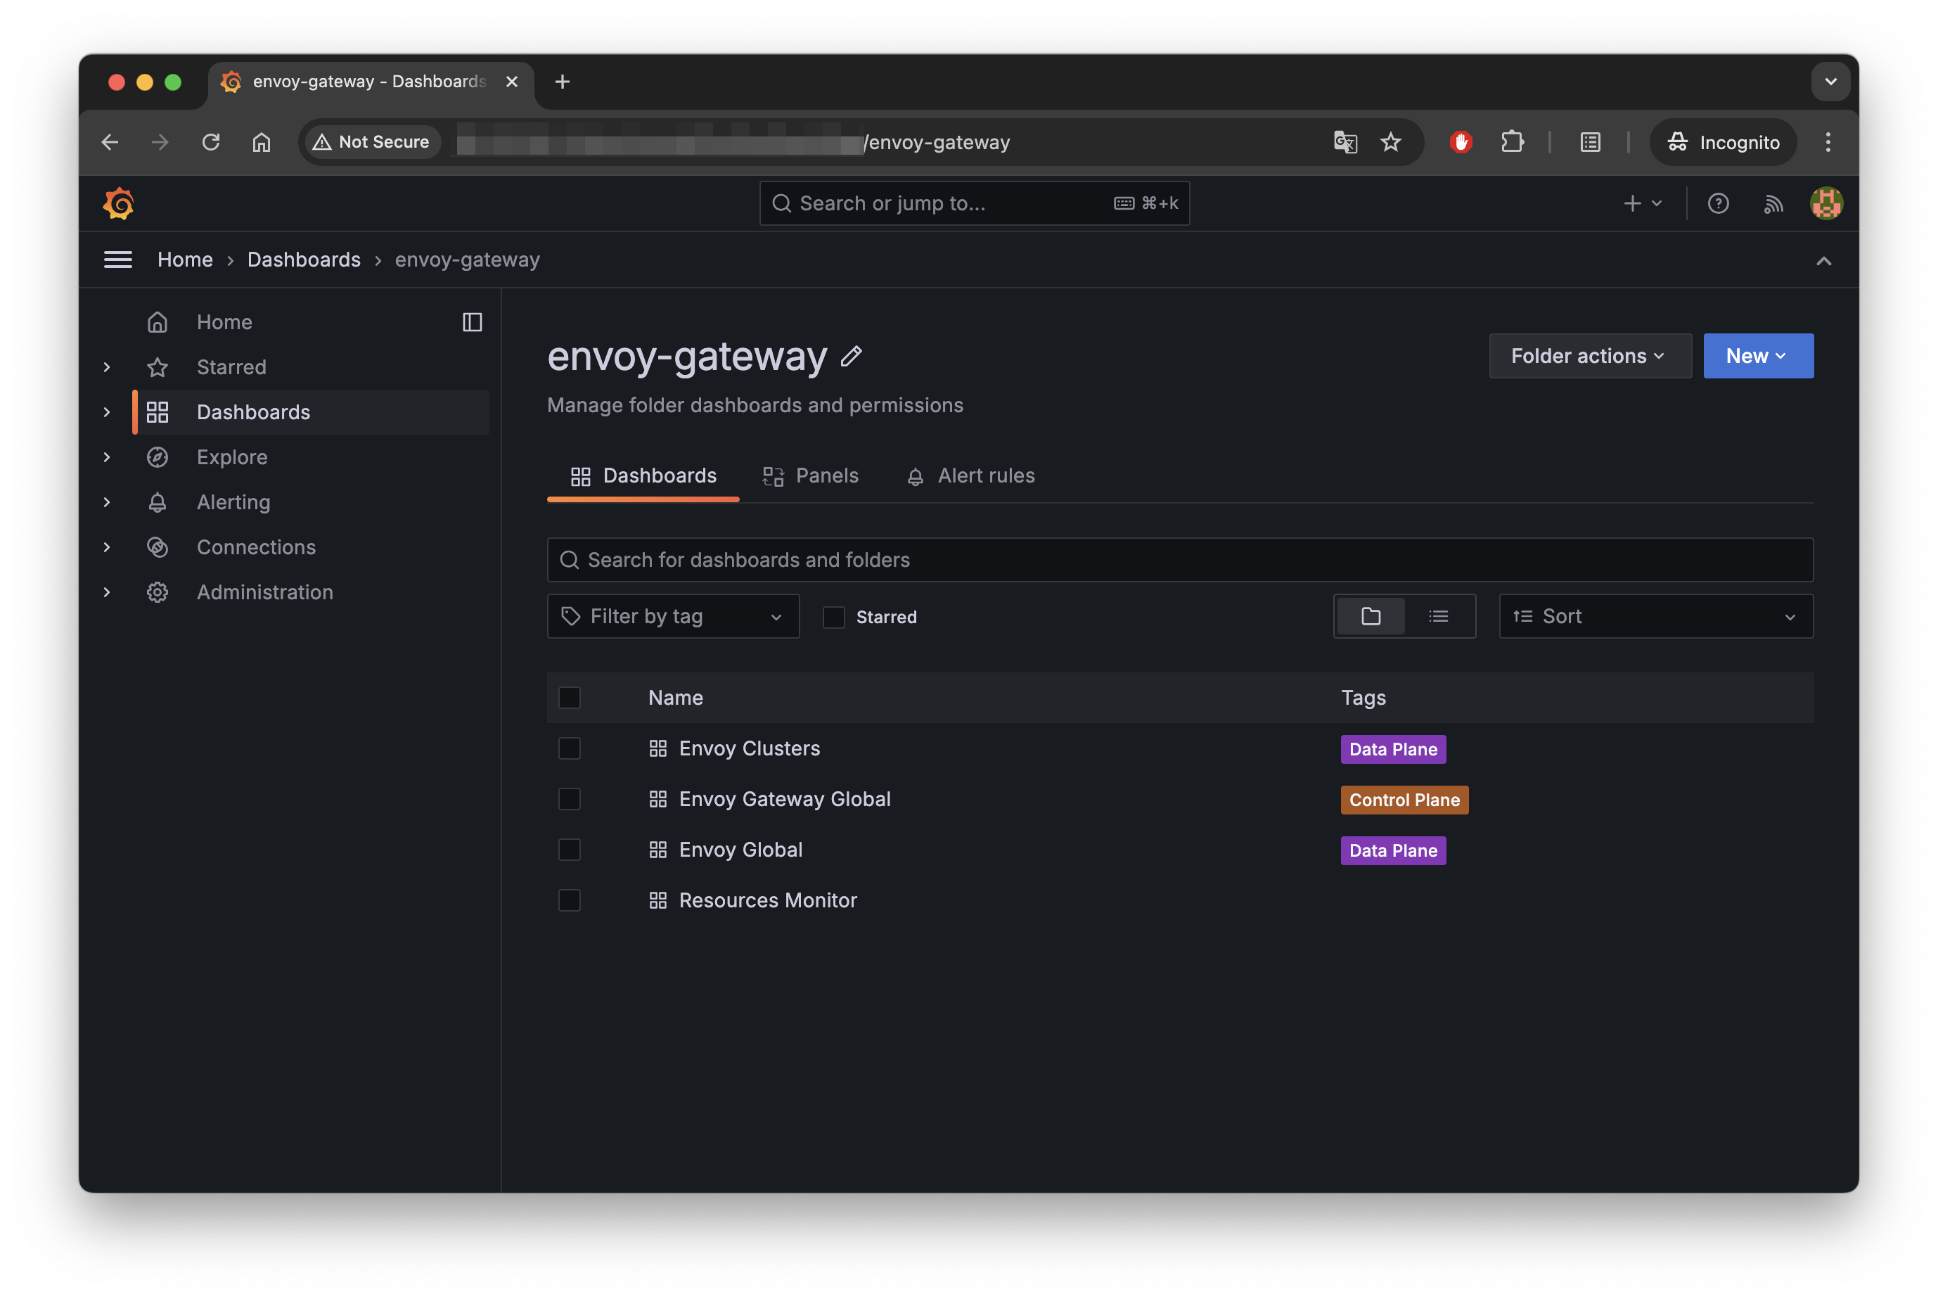Collapse top search bar with chevron

pos(1823,260)
